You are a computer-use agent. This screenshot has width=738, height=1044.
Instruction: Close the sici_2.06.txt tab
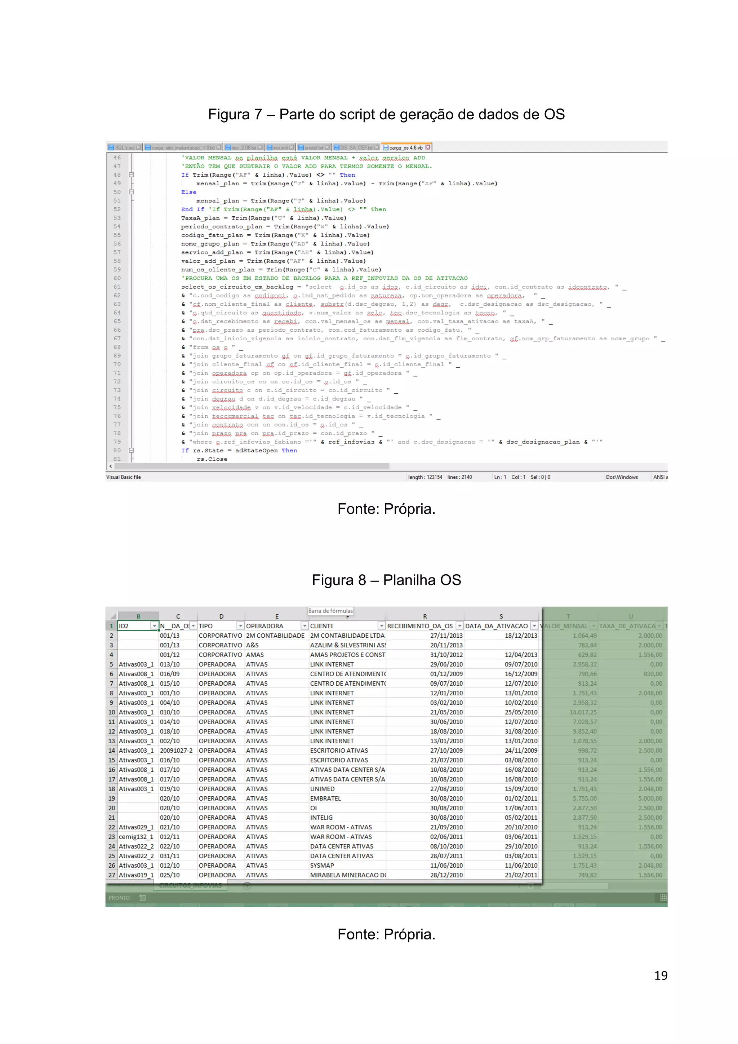(x=261, y=147)
